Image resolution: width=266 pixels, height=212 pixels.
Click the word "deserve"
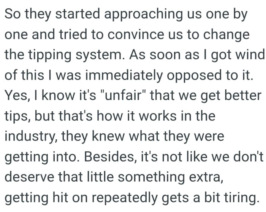click(x=29, y=177)
